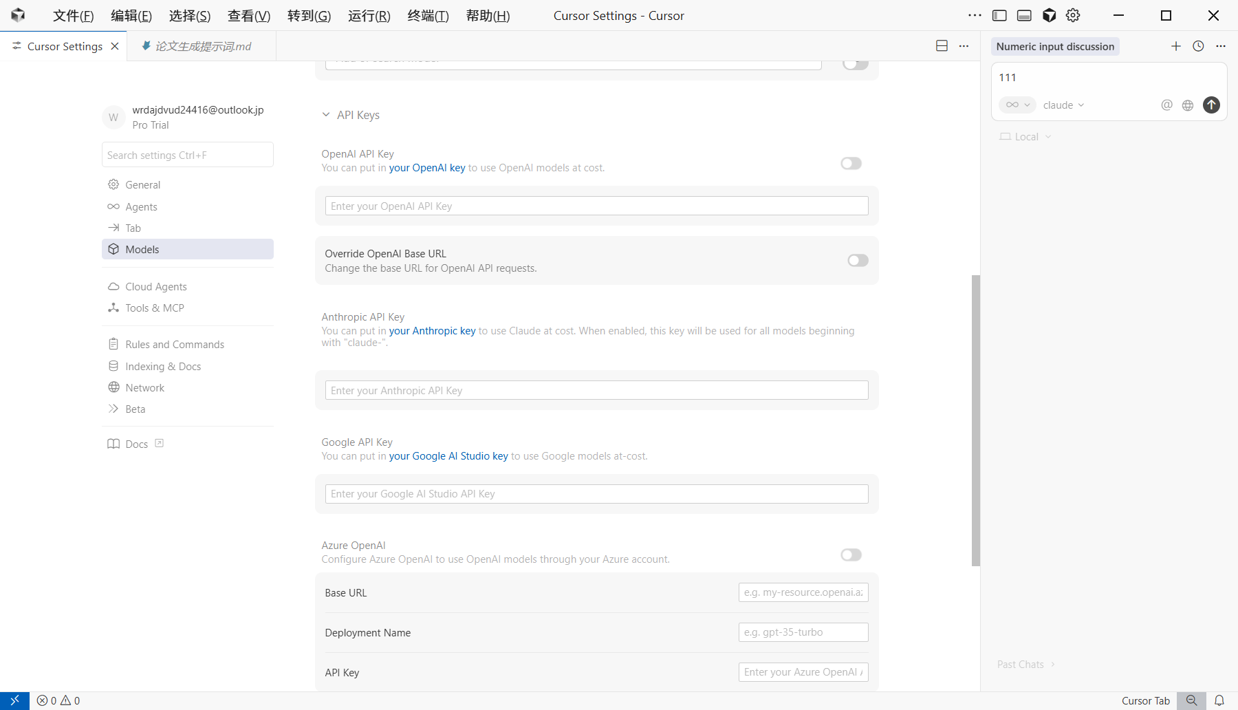
Task: Close the Cursor Settings tab
Action: tap(115, 46)
